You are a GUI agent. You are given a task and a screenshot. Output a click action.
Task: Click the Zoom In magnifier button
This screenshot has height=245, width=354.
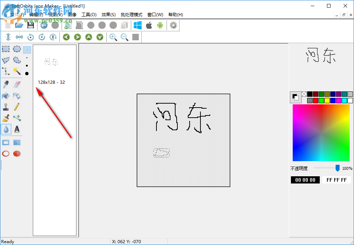pyautogui.click(x=113, y=37)
